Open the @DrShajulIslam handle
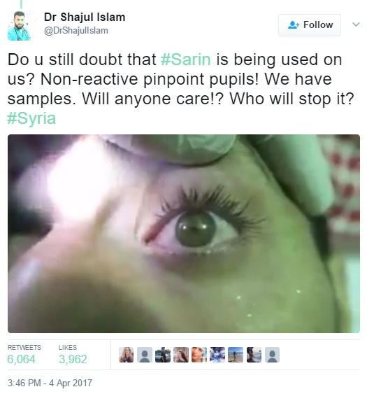Viewport: 367px width, 394px height. tap(76, 31)
